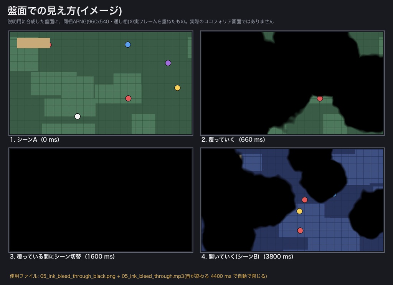Viewport: 393px width, 285px height.
Task: Click the caption '3. 覆っている間にシーン切替 (1600 ms)'
Action: 62,257
